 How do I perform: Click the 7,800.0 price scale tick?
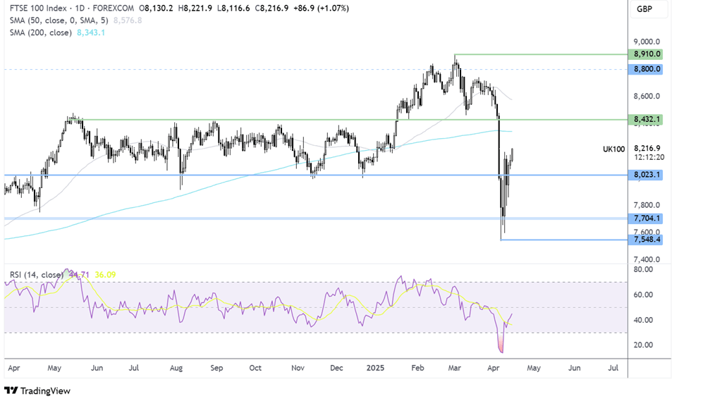click(647, 205)
